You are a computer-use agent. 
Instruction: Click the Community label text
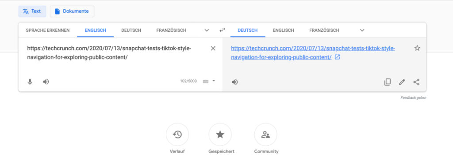266,151
